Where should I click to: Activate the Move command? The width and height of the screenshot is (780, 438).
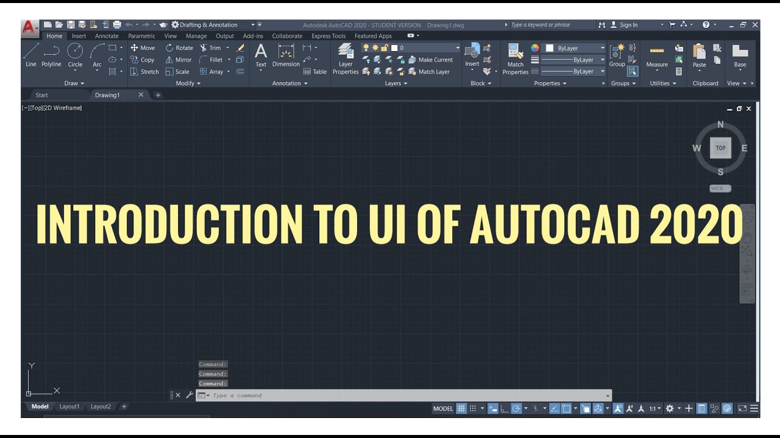pos(143,48)
